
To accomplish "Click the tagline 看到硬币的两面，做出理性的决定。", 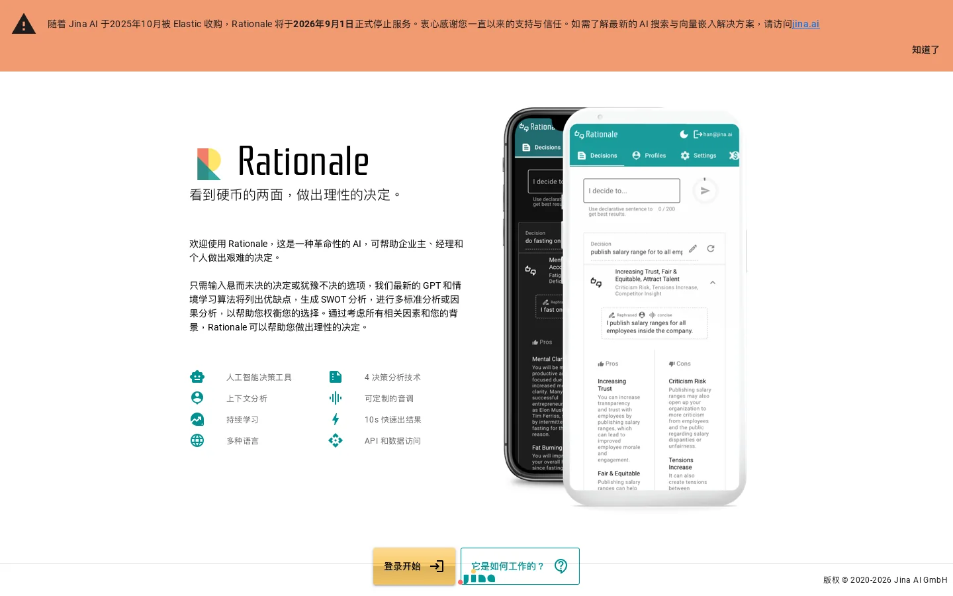I will 296,195.
